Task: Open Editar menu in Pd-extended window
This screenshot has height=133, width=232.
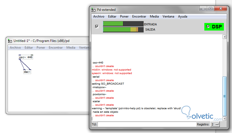Action: click(112, 16)
